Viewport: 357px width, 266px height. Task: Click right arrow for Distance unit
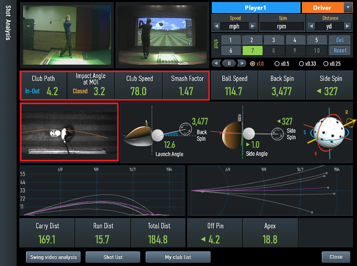click(x=347, y=26)
